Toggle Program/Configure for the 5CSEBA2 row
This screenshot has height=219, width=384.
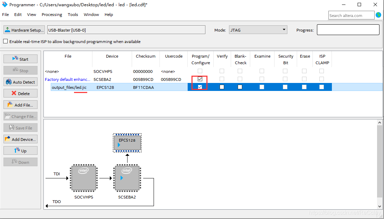pos(200,79)
